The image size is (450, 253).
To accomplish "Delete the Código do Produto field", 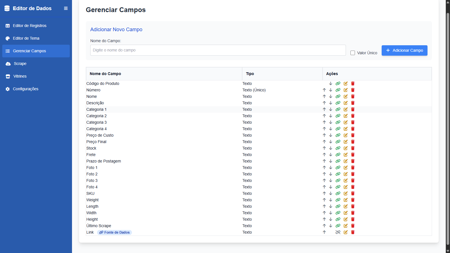I will tap(353, 83).
